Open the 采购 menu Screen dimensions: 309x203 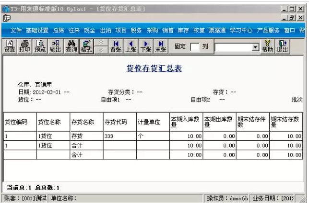click(x=152, y=30)
